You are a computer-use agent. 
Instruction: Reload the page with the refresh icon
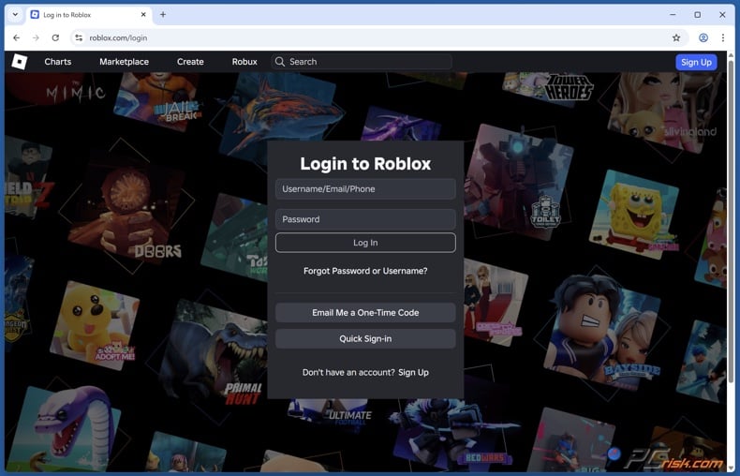(55, 37)
